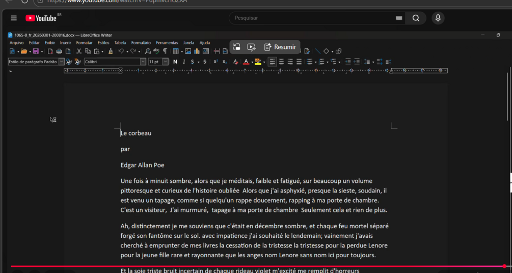Image resolution: width=512 pixels, height=273 pixels.
Task: Click the diamond basic shapes icon
Action: [326, 51]
